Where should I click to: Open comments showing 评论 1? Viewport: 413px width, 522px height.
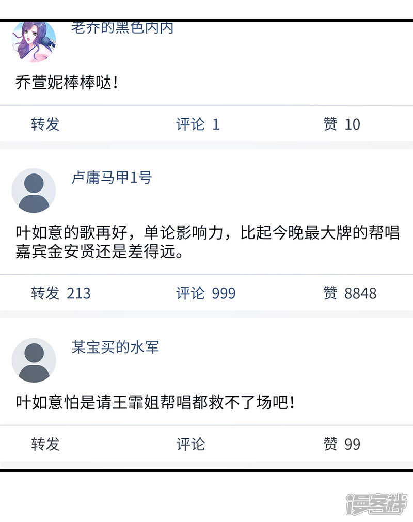pos(198,124)
